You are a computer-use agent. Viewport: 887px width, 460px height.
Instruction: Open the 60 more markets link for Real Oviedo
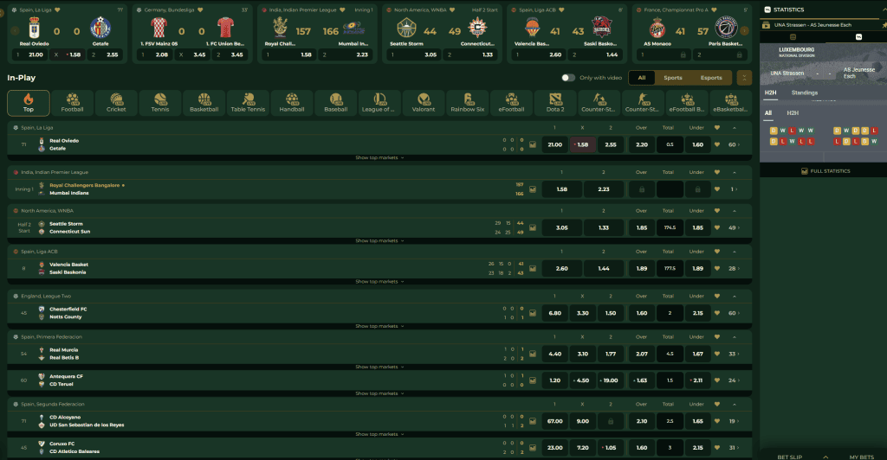click(x=734, y=144)
